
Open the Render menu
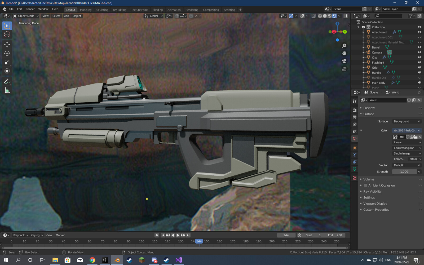[x=30, y=9]
